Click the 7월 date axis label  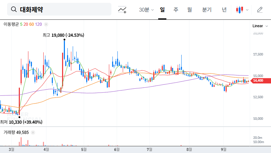tap(149, 149)
